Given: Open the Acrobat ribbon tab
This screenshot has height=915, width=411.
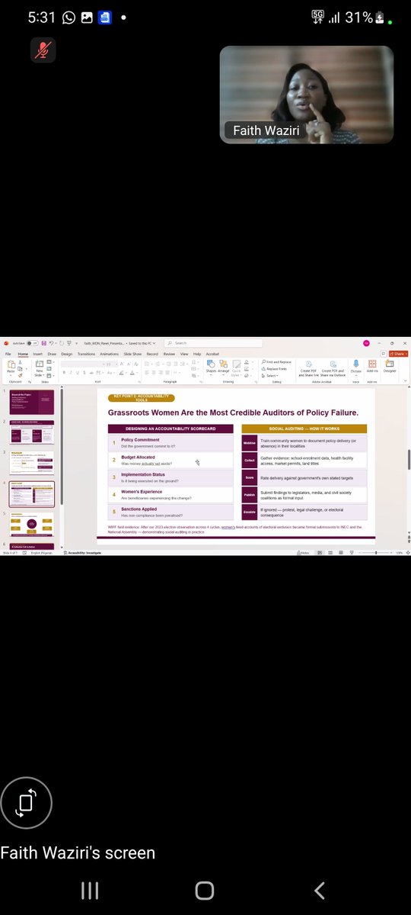Looking at the screenshot, I should tap(212, 354).
